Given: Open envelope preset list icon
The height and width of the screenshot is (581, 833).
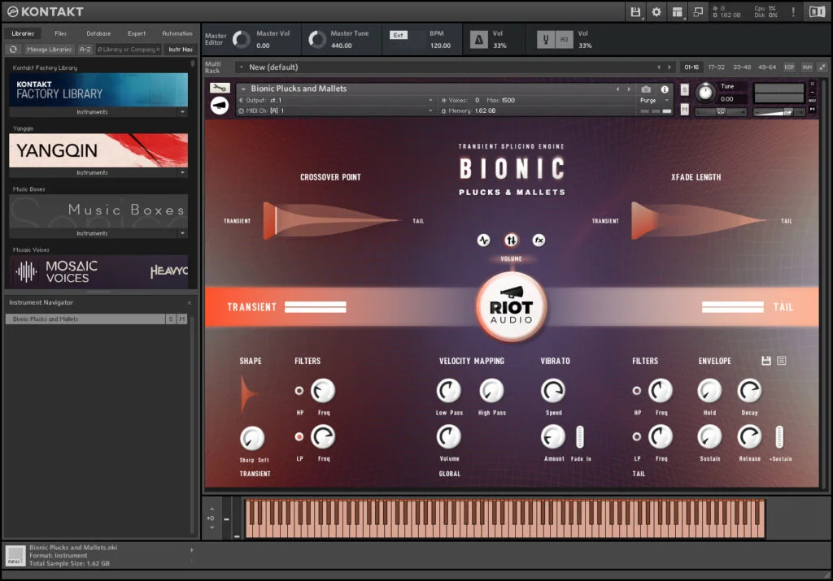Looking at the screenshot, I should [782, 361].
